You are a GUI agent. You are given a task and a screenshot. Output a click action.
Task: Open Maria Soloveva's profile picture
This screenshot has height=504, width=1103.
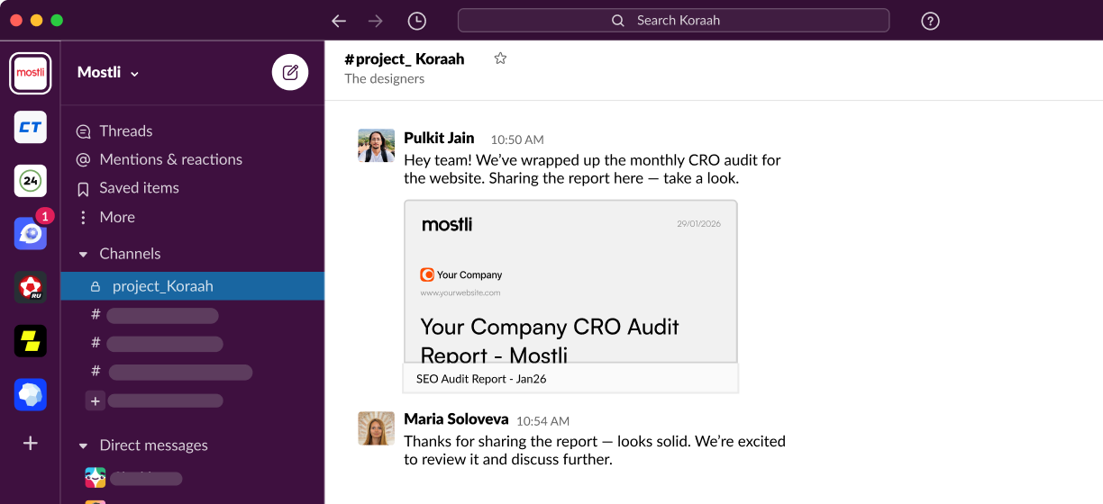point(377,428)
